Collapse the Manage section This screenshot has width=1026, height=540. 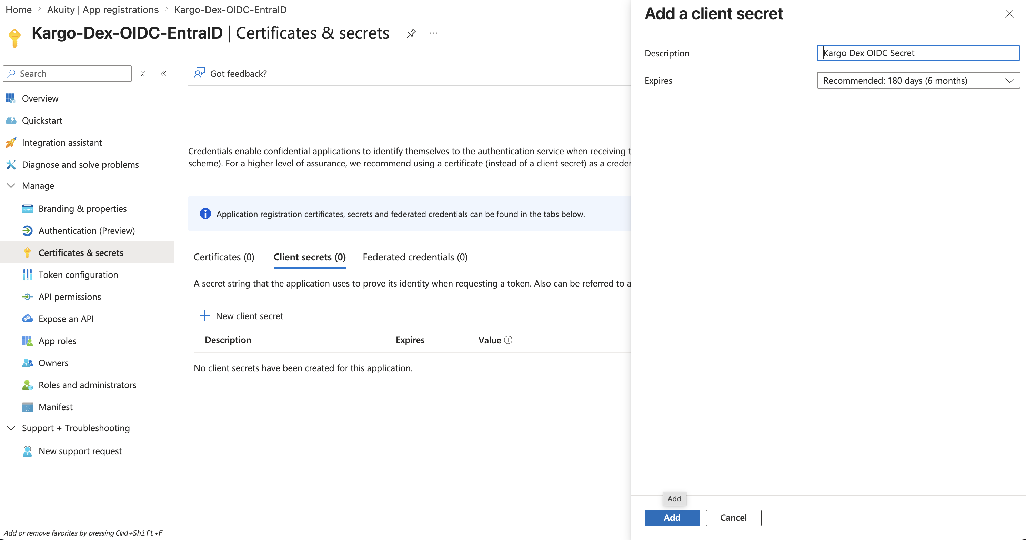click(11, 185)
